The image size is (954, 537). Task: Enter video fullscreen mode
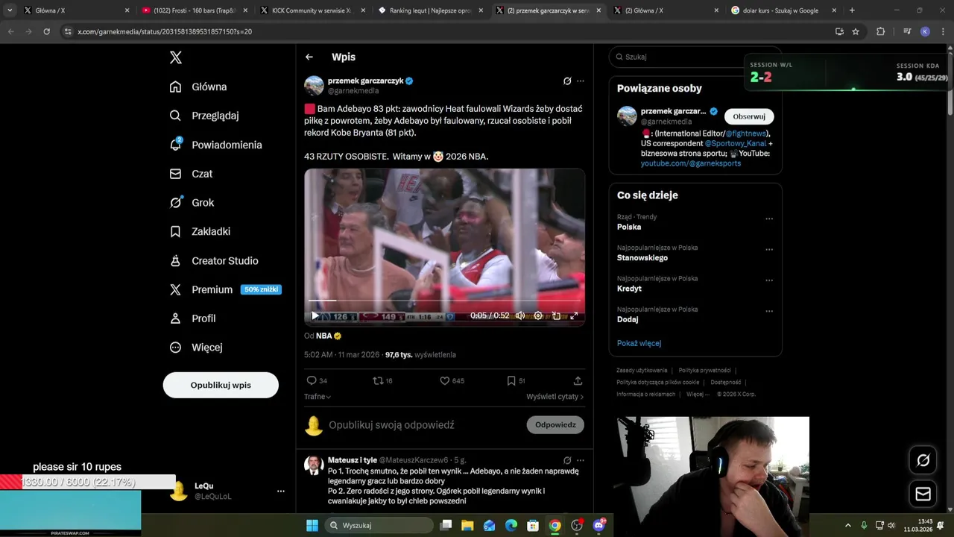574,315
